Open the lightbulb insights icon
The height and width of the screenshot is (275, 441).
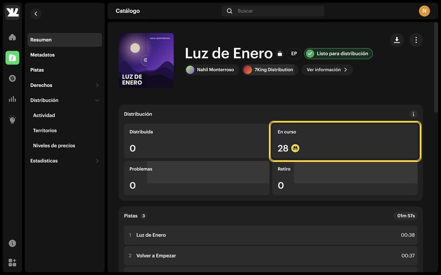pos(12,120)
